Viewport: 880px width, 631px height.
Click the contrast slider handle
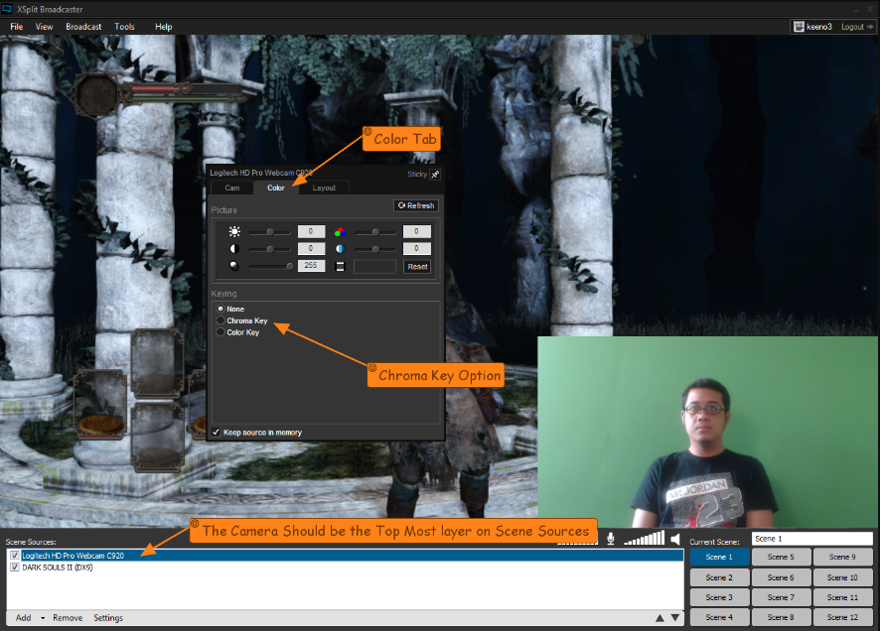(270, 249)
